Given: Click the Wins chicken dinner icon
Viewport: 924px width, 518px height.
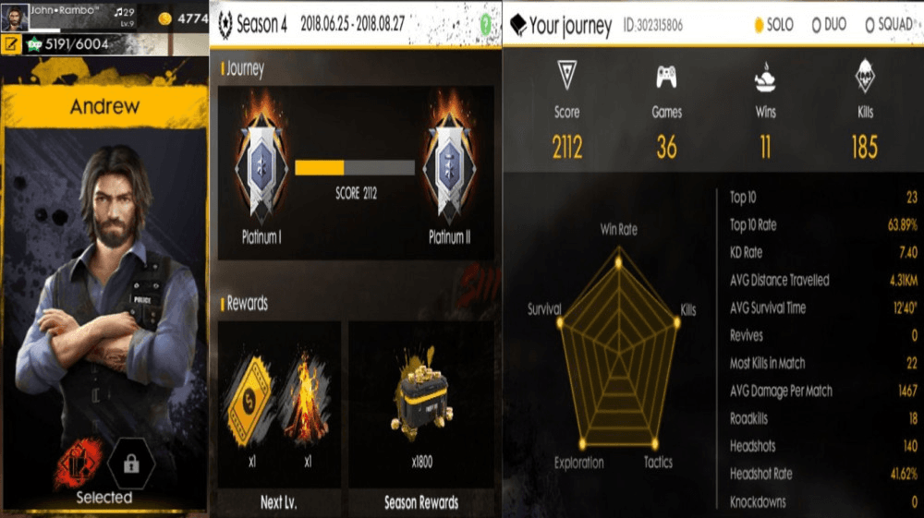Looking at the screenshot, I should [x=765, y=78].
